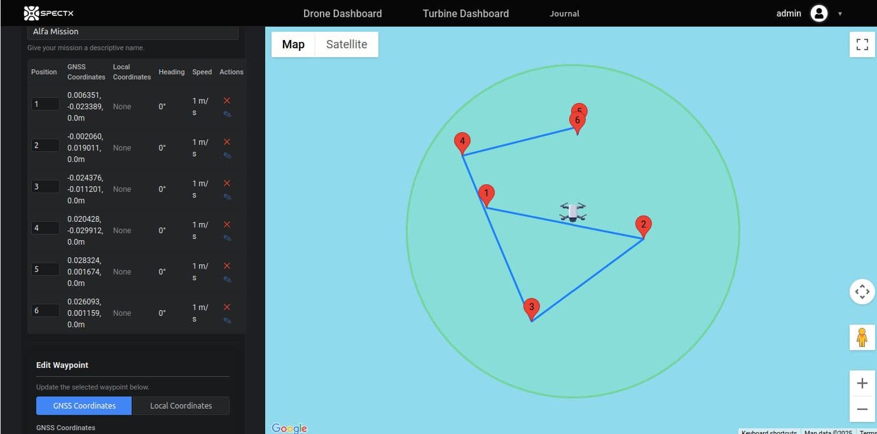Zoom out on the map

click(862, 409)
